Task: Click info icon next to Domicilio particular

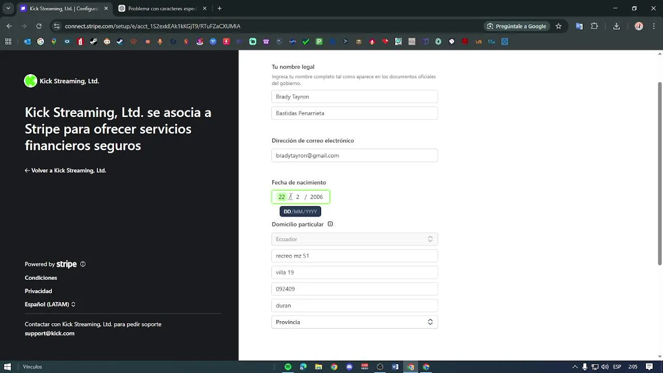Action: 330,224
